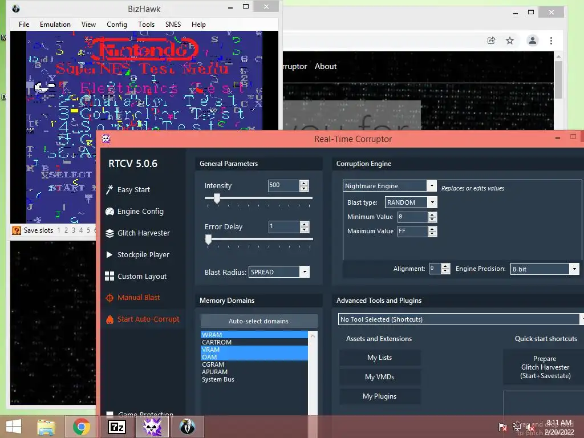Image resolution: width=584 pixels, height=438 pixels.
Task: Increase the Intensity value with the spinner
Action: click(x=304, y=183)
